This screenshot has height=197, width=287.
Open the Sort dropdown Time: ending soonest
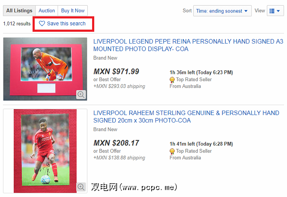[222, 11]
